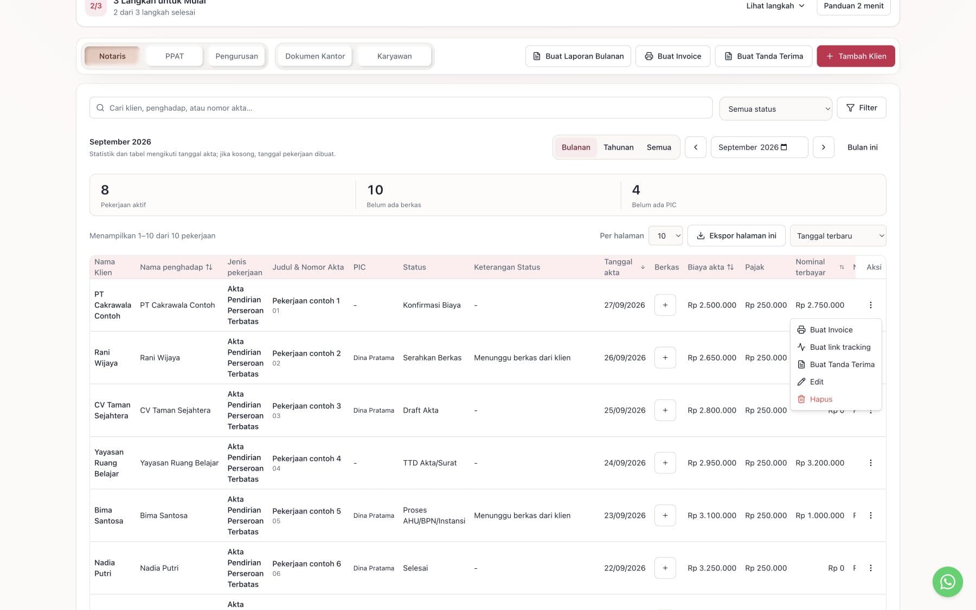Click date 24/09/2026 cell
Screen dimensions: 976x610
click(625, 463)
